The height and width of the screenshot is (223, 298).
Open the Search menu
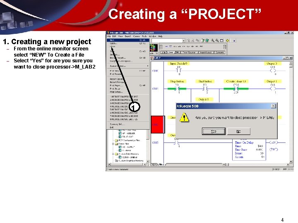[x=127, y=36]
